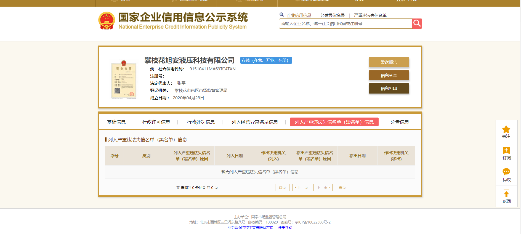Click credit code 91510411MA69TC4TXN

pyautogui.click(x=212, y=69)
